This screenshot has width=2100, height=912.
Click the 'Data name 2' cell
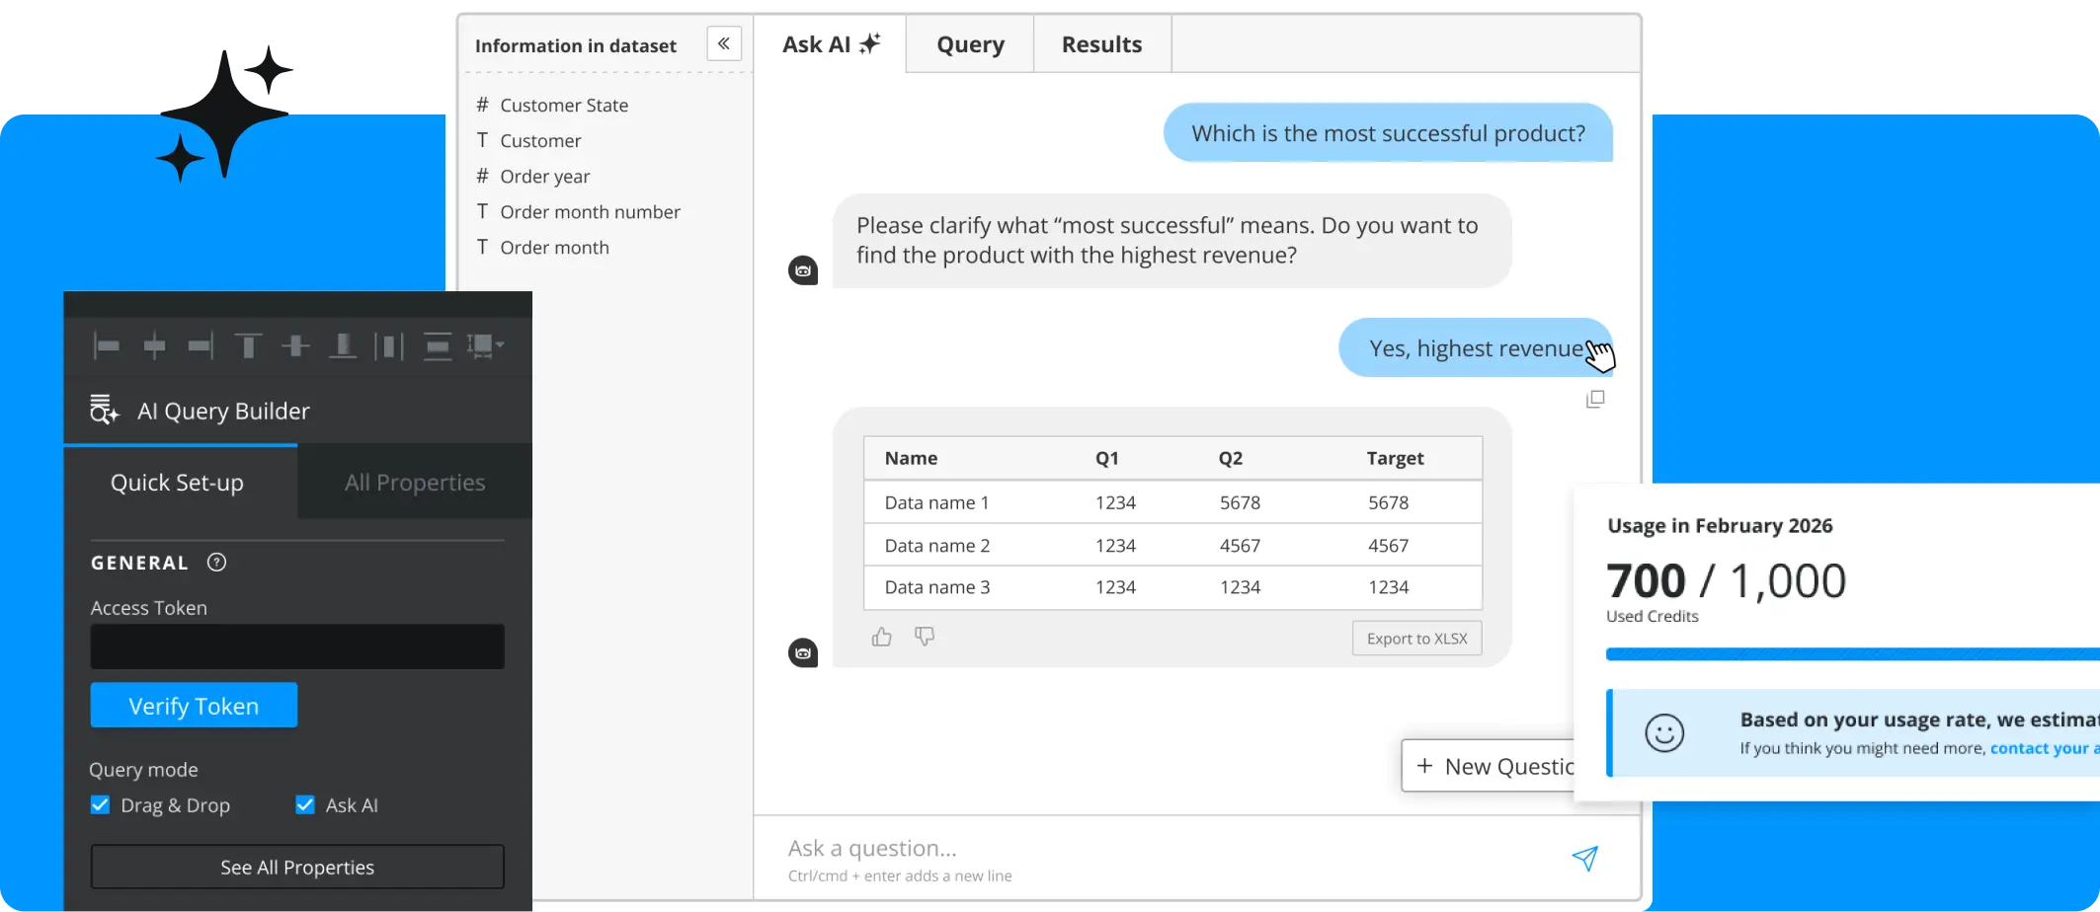click(x=936, y=545)
